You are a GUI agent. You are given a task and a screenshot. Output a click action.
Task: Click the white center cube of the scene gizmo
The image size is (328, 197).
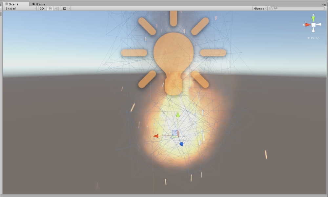tap(313, 25)
